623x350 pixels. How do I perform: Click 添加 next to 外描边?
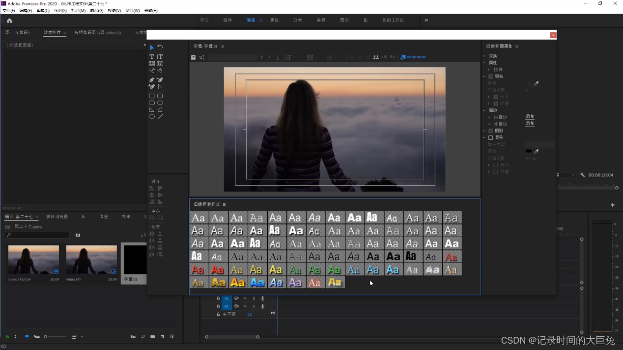[x=530, y=124]
